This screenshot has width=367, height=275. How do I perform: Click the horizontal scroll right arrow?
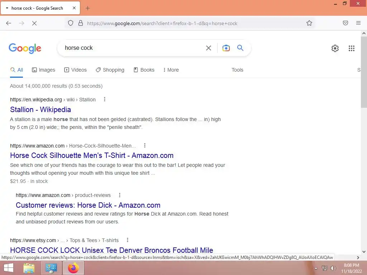[x=358, y=257]
